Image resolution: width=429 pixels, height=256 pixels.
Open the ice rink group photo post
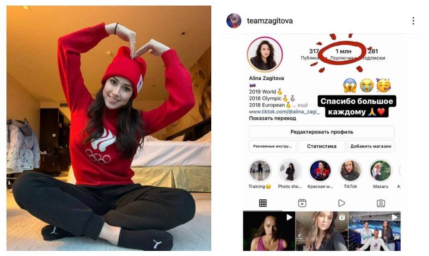[x=374, y=231]
